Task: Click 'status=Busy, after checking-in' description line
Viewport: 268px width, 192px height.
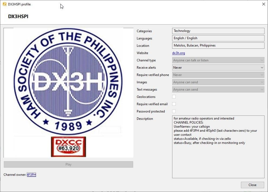Action: click(209, 143)
